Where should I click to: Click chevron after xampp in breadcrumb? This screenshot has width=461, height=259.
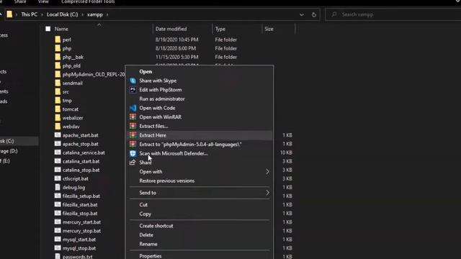tap(107, 14)
